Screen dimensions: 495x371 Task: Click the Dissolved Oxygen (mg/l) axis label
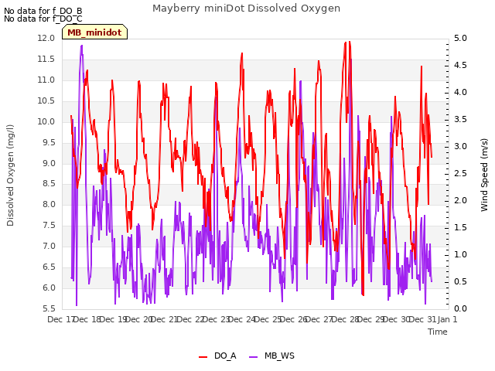click(10, 175)
